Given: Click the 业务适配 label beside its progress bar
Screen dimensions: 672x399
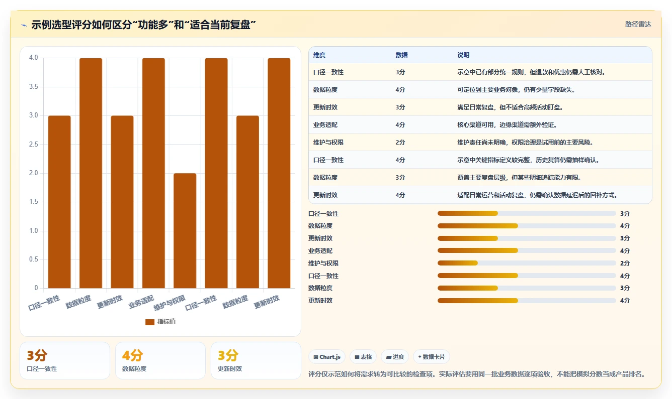Looking at the screenshot, I should point(320,251).
